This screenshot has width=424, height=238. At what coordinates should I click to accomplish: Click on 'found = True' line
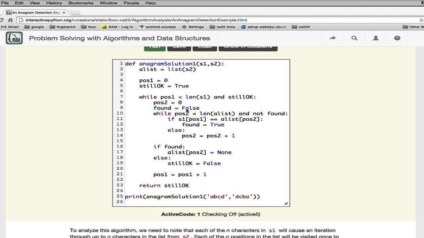[x=203, y=125]
